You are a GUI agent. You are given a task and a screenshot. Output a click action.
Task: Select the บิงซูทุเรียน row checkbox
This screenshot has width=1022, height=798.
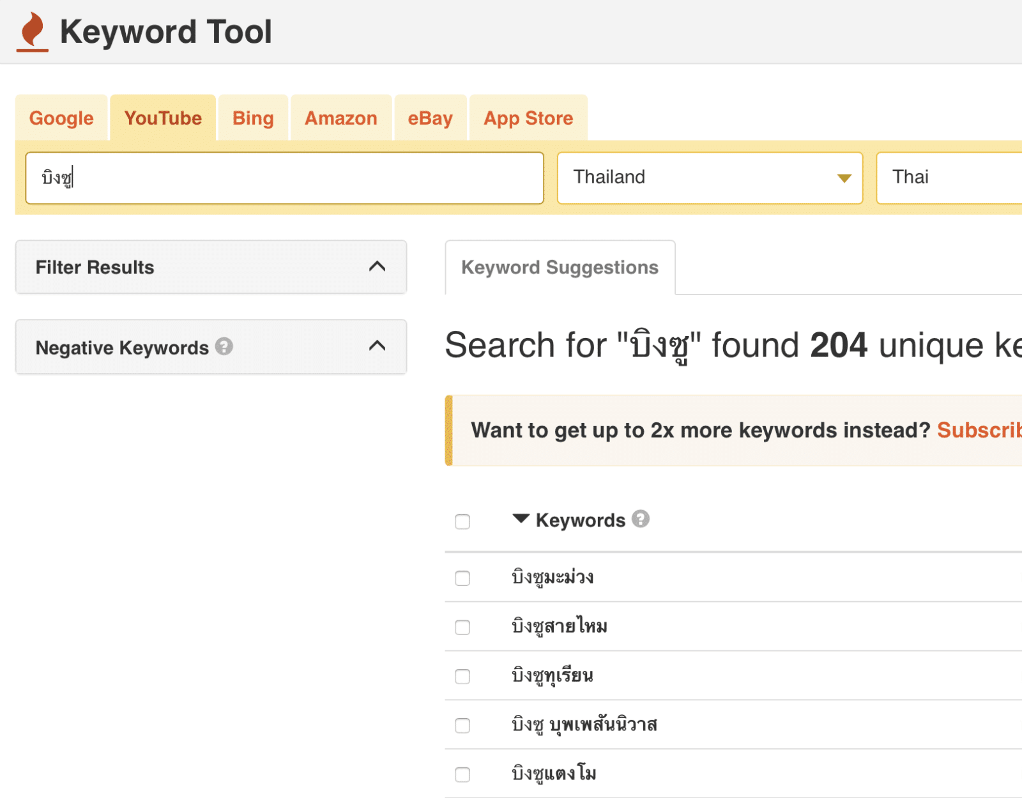[x=462, y=676]
